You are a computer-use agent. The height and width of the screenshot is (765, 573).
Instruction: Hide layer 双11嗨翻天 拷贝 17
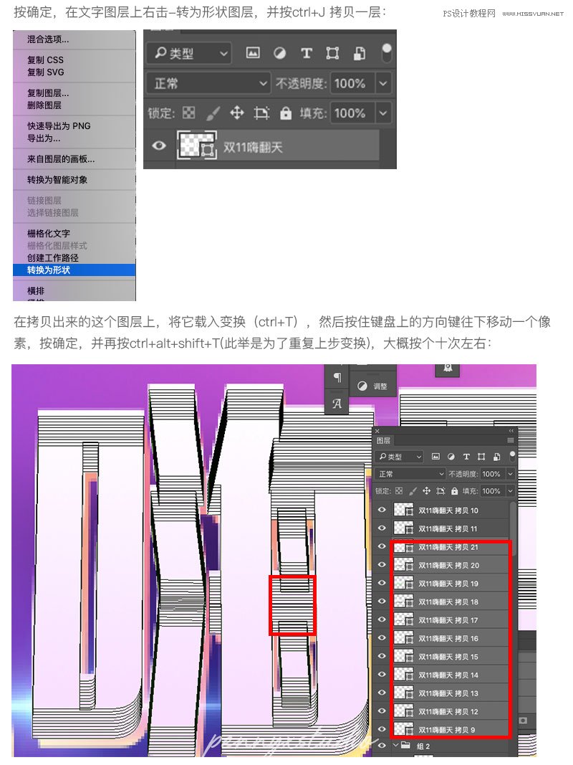(x=382, y=619)
